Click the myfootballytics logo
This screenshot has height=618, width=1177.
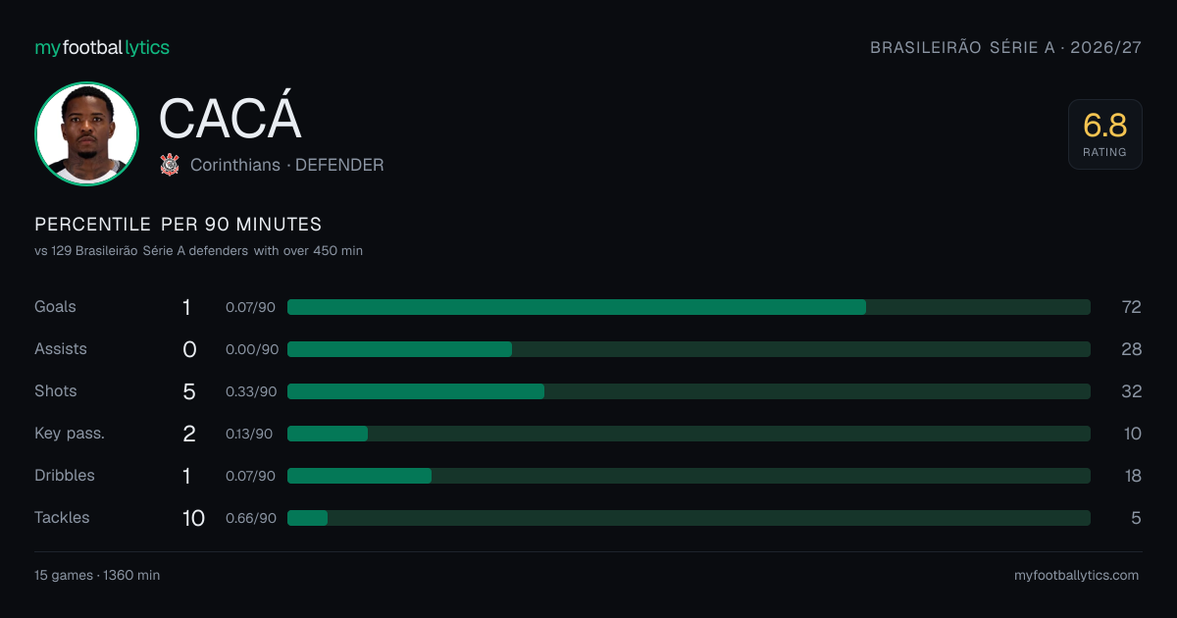click(102, 47)
